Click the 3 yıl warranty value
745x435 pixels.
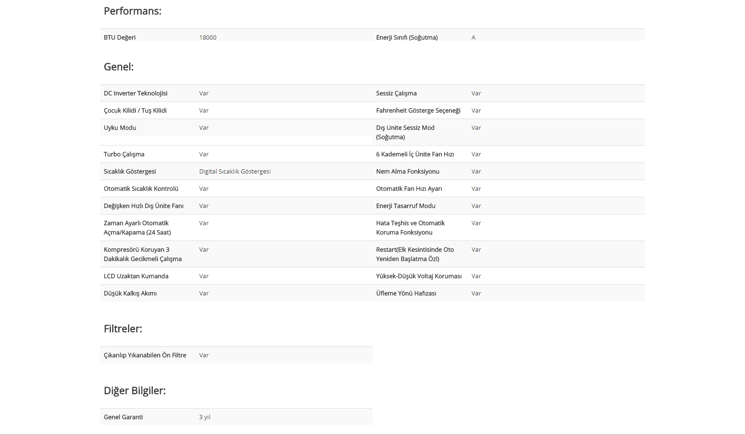point(205,417)
